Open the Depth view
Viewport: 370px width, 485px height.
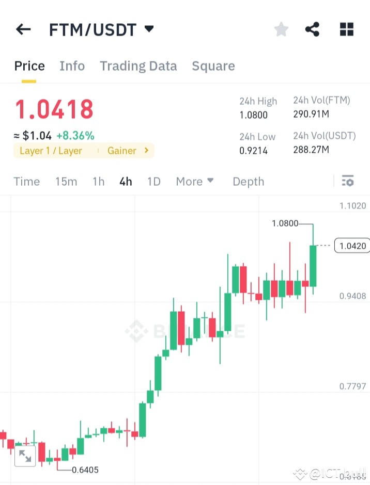pos(248,181)
